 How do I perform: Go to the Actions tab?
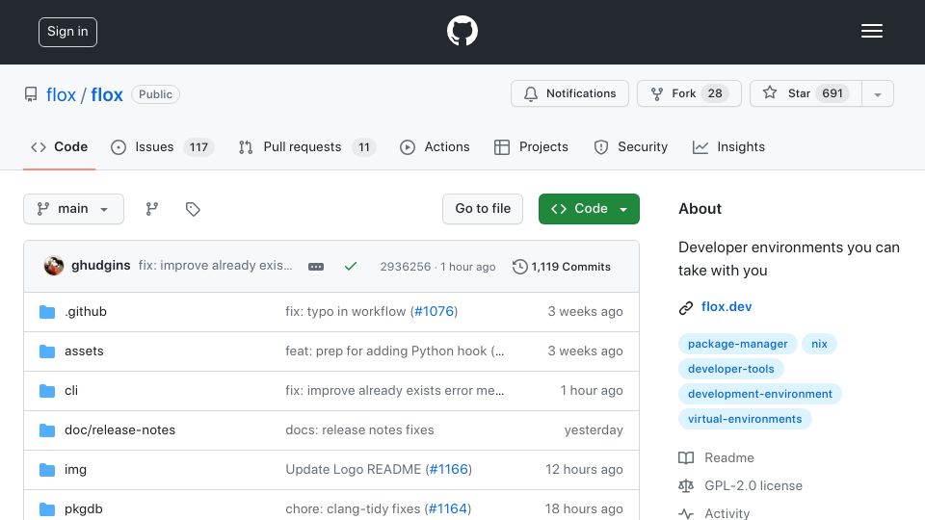435,146
